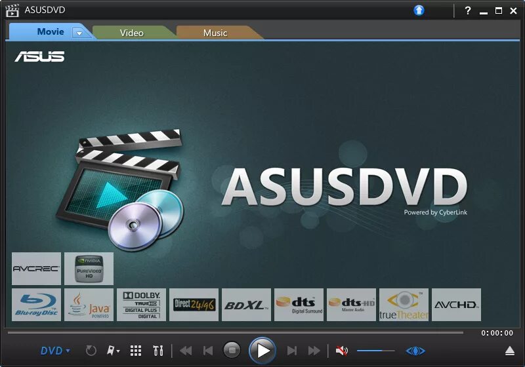Viewport: 525px width, 367px height.
Task: Click the rewind button
Action: pyautogui.click(x=186, y=351)
